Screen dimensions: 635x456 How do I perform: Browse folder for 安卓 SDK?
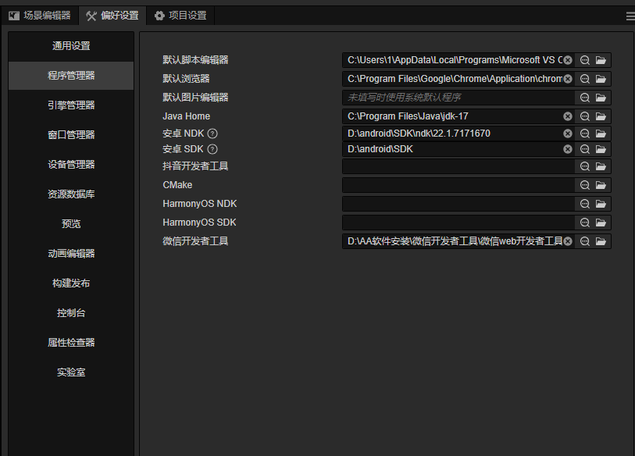point(601,149)
